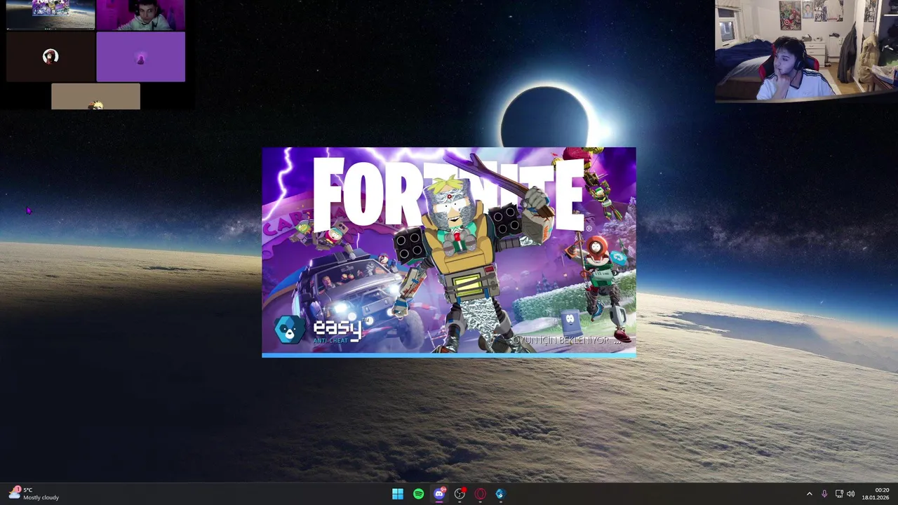The width and height of the screenshot is (898, 505).
Task: Open OBS Studio from the taskbar
Action: (460, 494)
